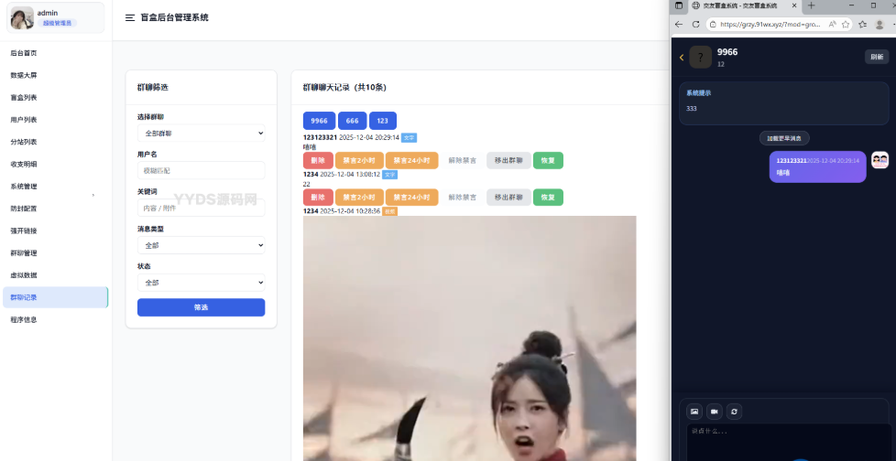Image resolution: width=896 pixels, height=461 pixels.
Task: Click the star icon to favorite page
Action: [x=846, y=25]
